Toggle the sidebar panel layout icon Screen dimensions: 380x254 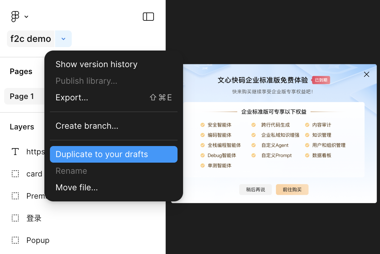(x=148, y=17)
